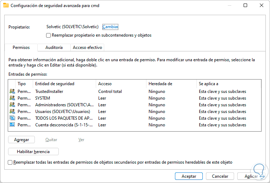
Task: Click the Administradores entry user icon
Action: [12, 105]
